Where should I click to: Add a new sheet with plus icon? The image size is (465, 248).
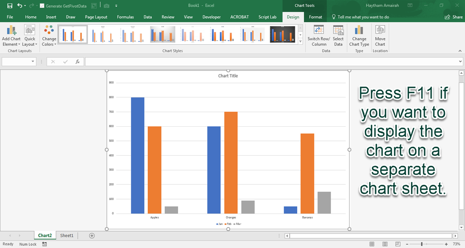pos(92,236)
